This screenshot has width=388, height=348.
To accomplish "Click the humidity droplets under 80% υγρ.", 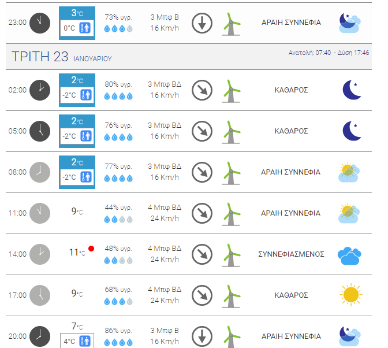I will [x=118, y=96].
